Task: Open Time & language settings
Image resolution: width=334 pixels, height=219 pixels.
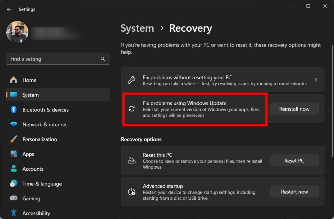Action: 58,184
